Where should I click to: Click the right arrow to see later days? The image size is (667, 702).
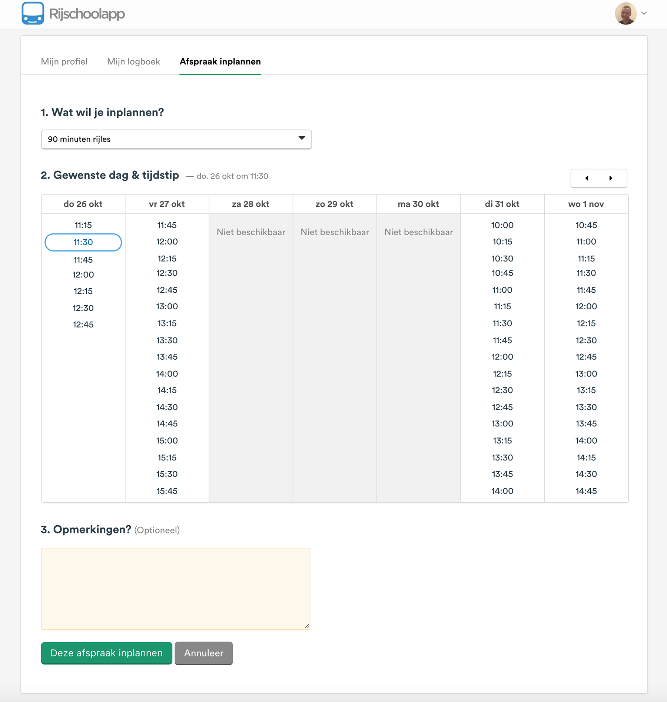[611, 178]
